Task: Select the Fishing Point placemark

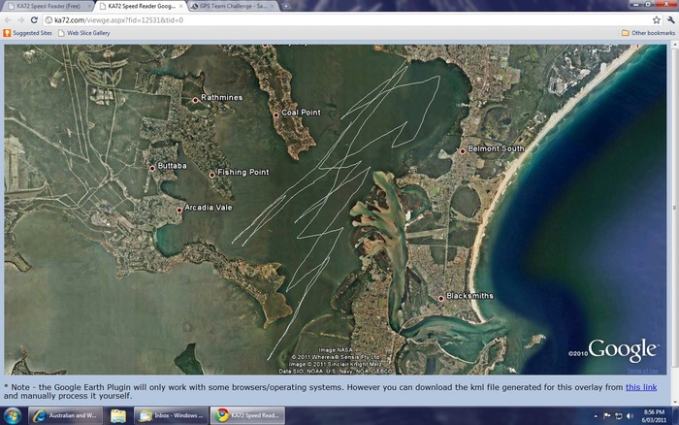Action: click(212, 175)
